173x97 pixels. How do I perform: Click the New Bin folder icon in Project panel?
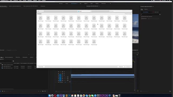coord(43,91)
